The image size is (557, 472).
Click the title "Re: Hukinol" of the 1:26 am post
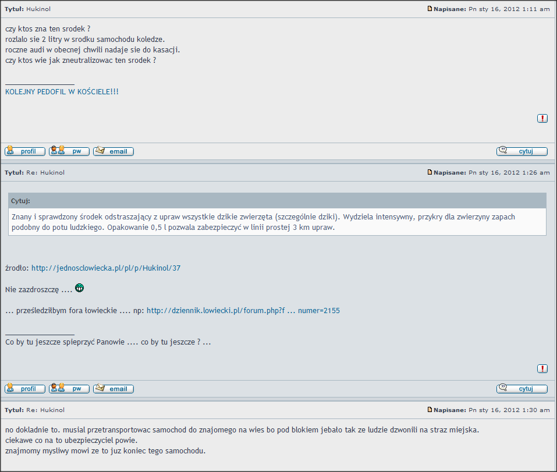pyautogui.click(x=45, y=172)
